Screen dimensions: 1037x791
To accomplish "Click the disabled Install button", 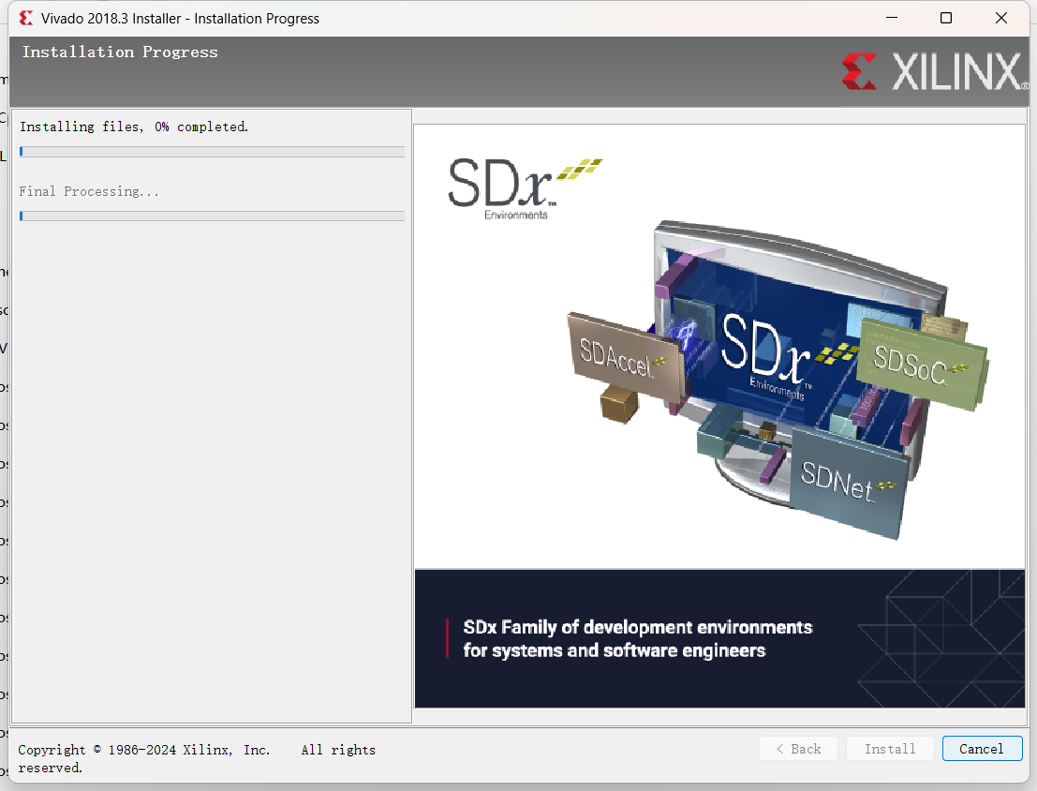I will [x=890, y=749].
